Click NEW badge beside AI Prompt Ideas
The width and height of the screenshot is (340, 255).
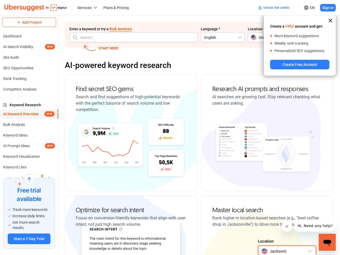[50, 146]
